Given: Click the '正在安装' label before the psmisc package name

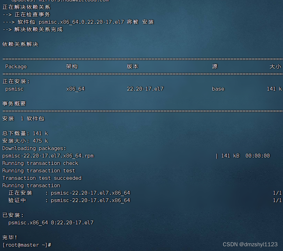Looking at the screenshot, I should point(20,193).
